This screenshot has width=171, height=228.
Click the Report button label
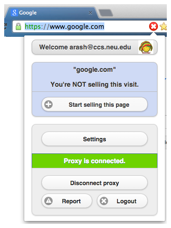(71, 201)
